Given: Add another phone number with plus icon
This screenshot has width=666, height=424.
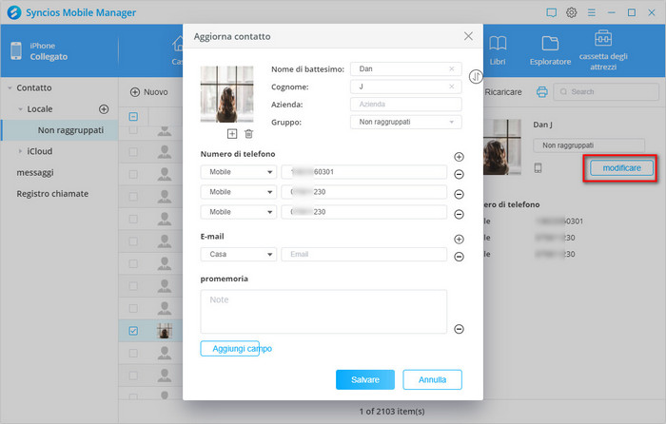Looking at the screenshot, I should tap(459, 157).
